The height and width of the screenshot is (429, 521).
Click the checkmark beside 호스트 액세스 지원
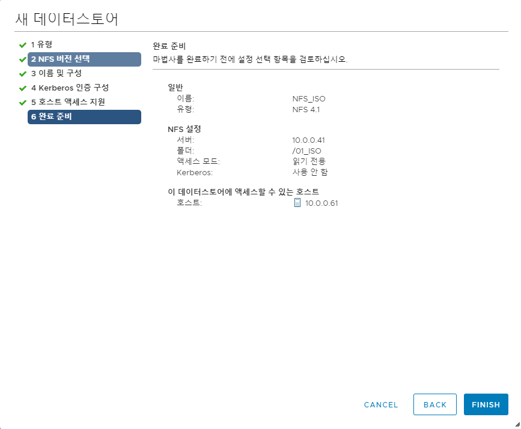coord(23,103)
